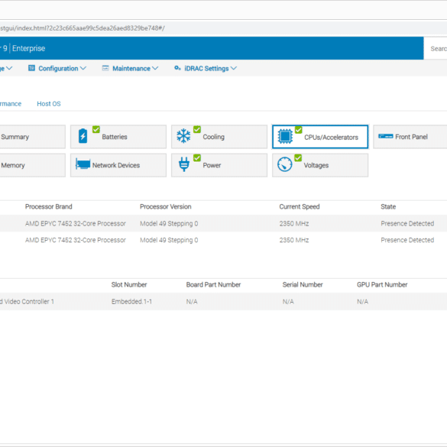Image resolution: width=447 pixels, height=447 pixels.
Task: Click the Processor Version column header
Action: coord(165,206)
